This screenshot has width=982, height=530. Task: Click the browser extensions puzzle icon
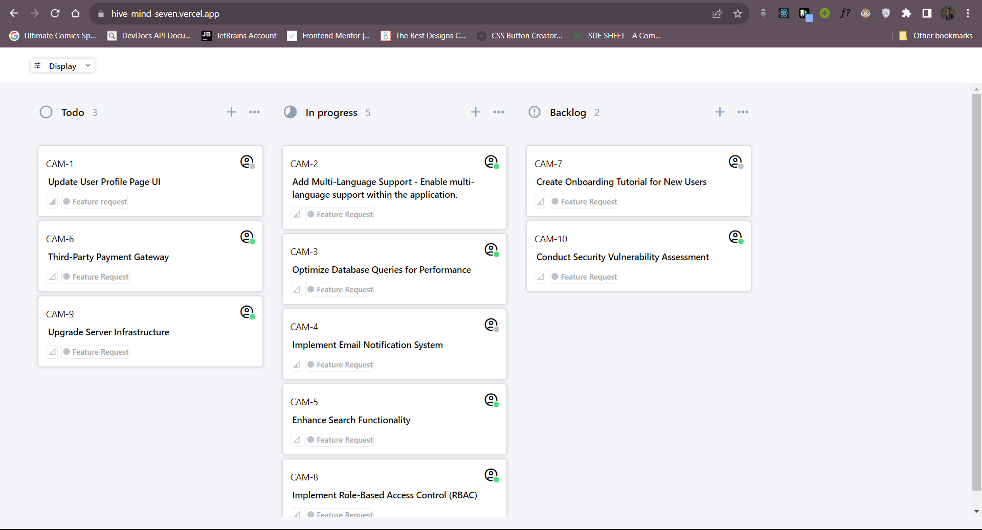pos(907,13)
